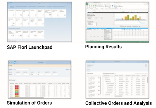The width and height of the screenshot is (156, 108).
Task: Click the SAP logo in the Simulation of Orders header
Action: click(x=15, y=62)
